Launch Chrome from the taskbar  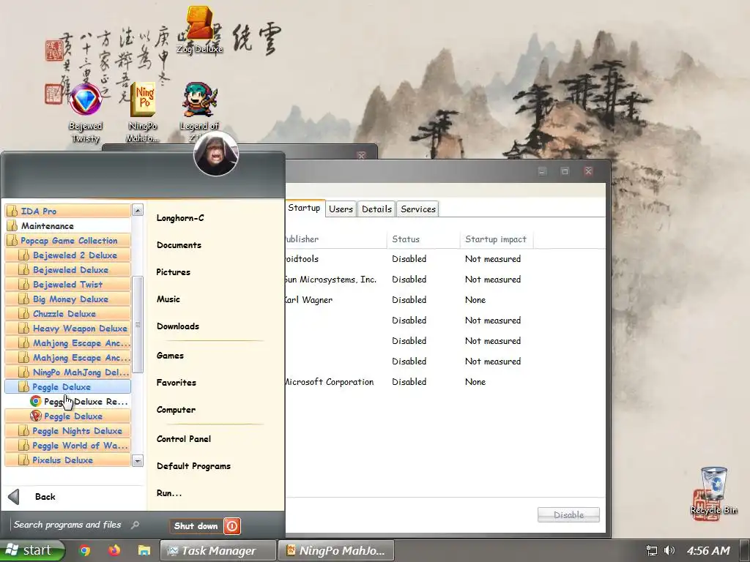pyautogui.click(x=85, y=550)
